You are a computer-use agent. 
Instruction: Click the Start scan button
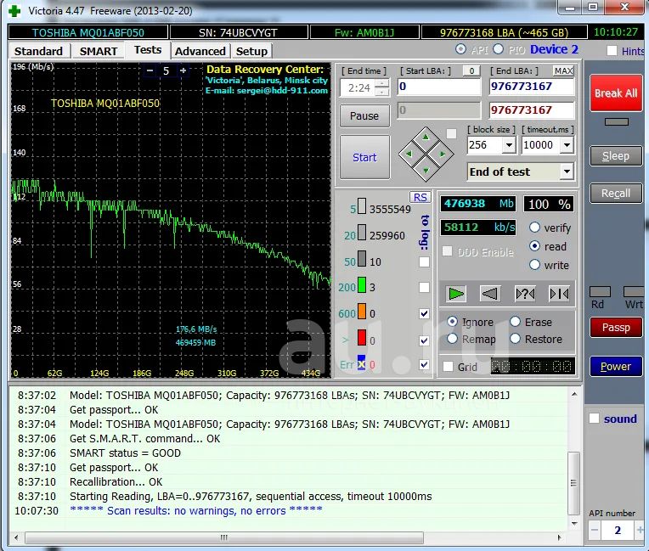point(364,157)
